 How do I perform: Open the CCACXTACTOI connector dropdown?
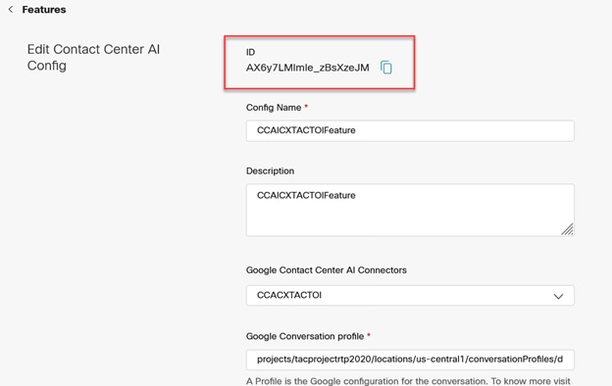(410, 296)
